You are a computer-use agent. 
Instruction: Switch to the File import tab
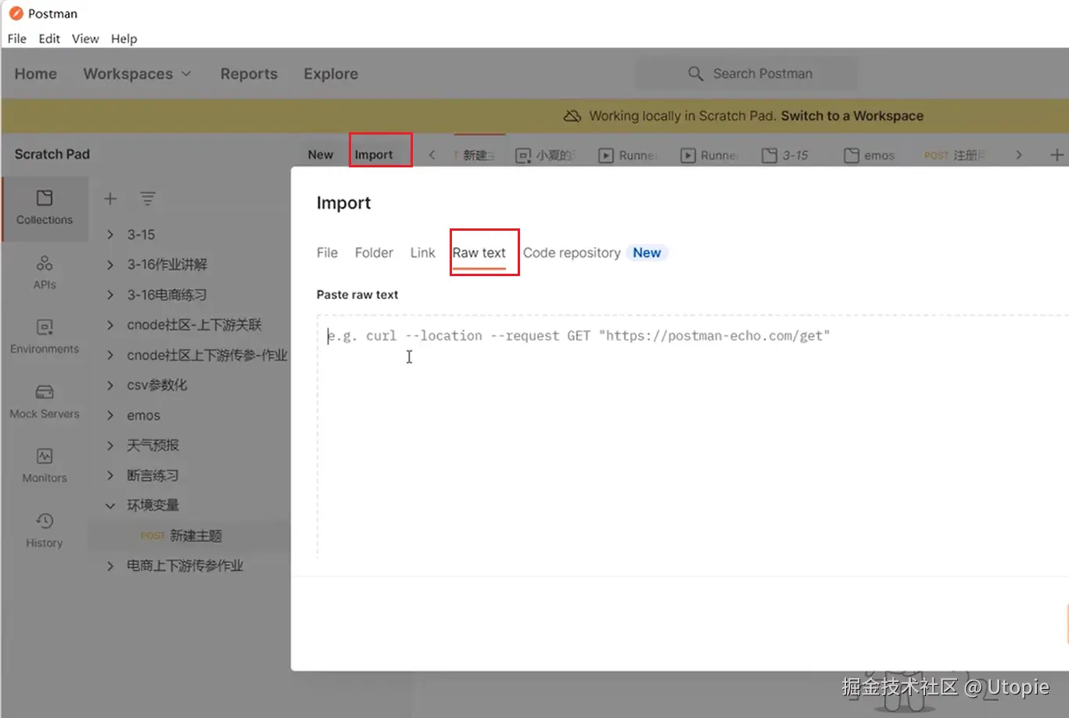pos(327,253)
